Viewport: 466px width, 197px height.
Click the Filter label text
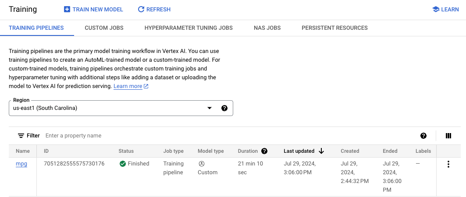coord(33,136)
